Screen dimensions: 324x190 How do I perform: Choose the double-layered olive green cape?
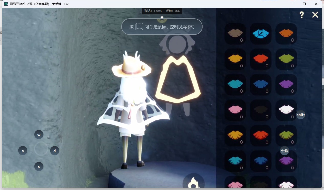click(286, 136)
